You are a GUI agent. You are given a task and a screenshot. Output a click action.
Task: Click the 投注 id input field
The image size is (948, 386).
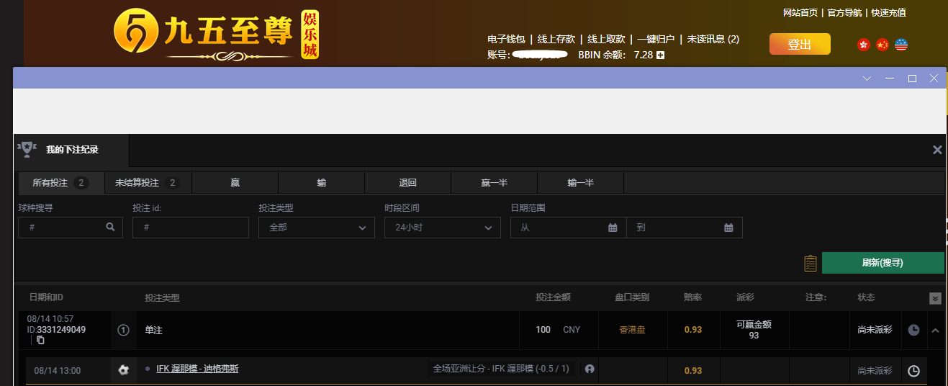[x=191, y=227]
